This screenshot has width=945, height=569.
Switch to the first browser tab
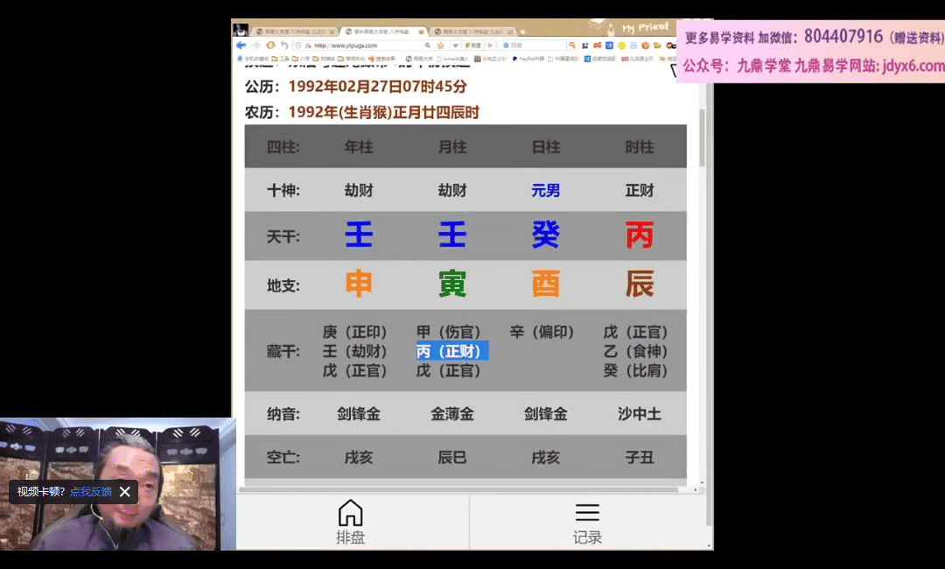click(290, 32)
